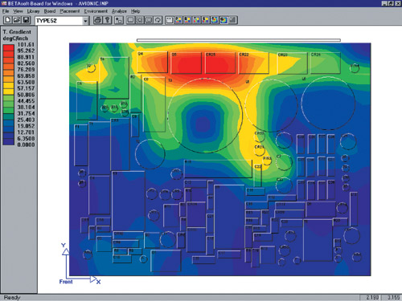The image size is (402, 301).
Task: Click the blank board view icon
Action: pos(169,20)
